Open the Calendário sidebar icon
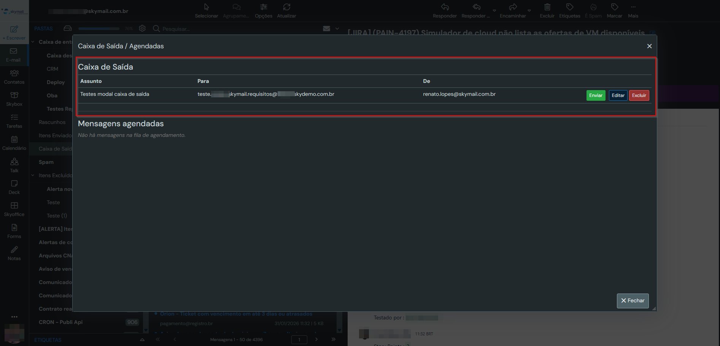The width and height of the screenshot is (720, 346). click(14, 143)
